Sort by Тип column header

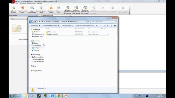click(x=89, y=29)
